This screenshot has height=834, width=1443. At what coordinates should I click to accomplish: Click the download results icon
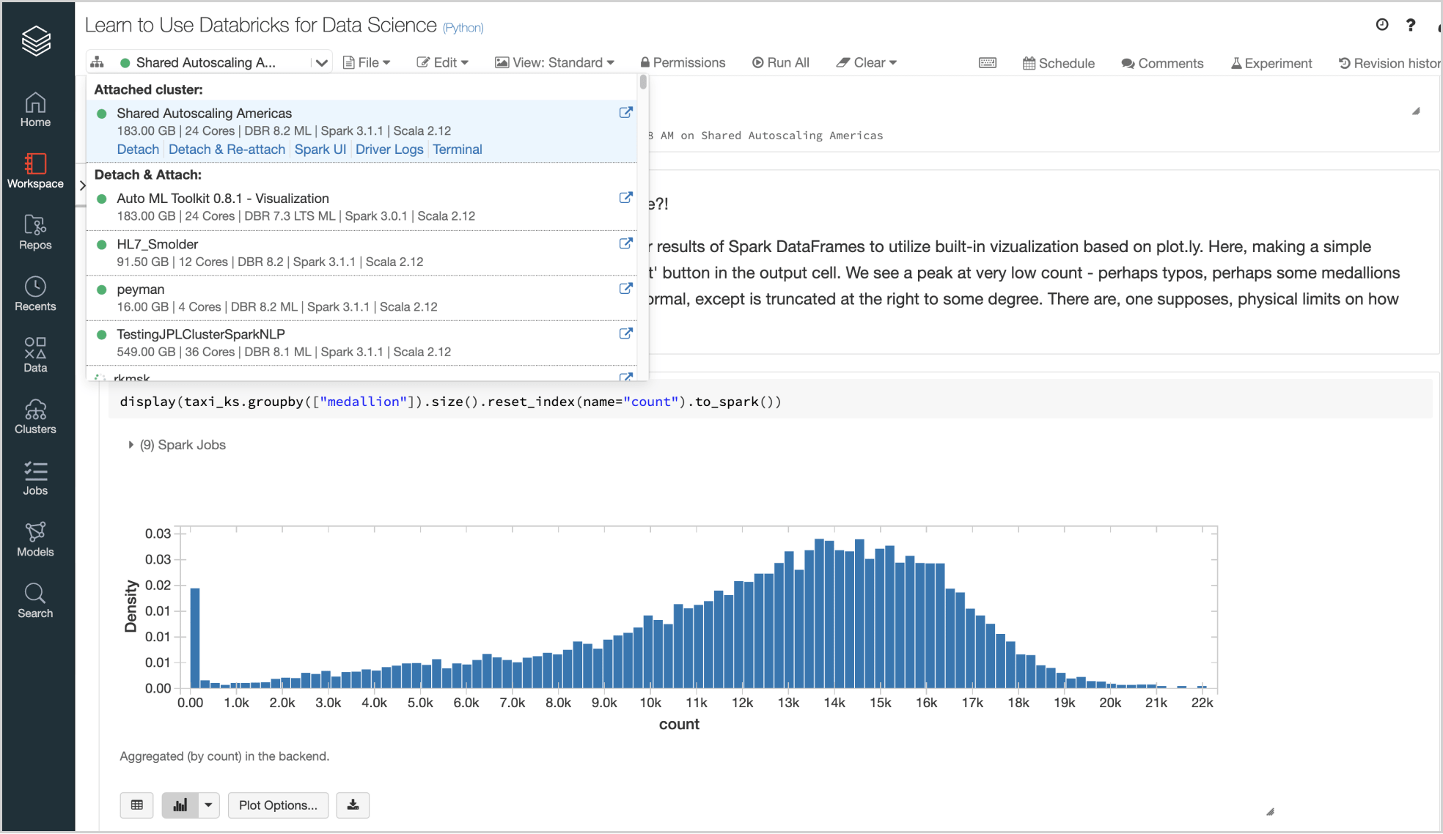[x=353, y=805]
